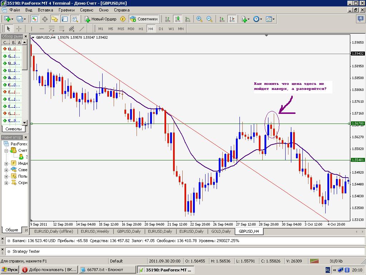Viewport: 366px width, 275px height.
Task: Close the Обзор рынка panel
Action: coord(26,37)
